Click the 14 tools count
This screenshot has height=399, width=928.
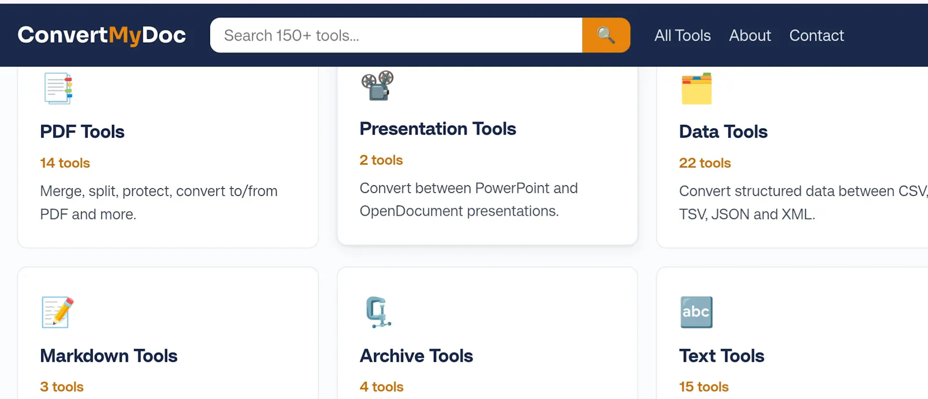click(65, 163)
